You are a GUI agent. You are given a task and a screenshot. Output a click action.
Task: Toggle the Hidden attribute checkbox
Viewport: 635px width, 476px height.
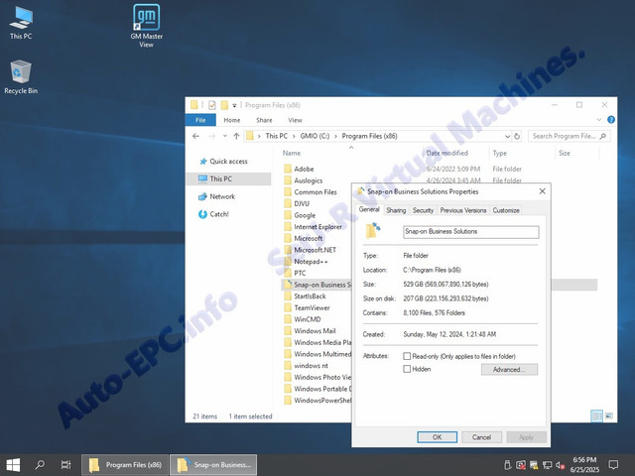pyautogui.click(x=407, y=369)
